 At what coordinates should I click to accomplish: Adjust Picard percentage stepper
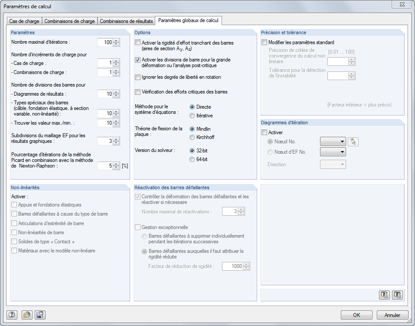click(116, 166)
